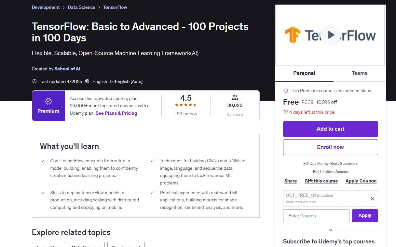Click the Enroll now button
This screenshot has height=247, width=396.
click(331, 147)
